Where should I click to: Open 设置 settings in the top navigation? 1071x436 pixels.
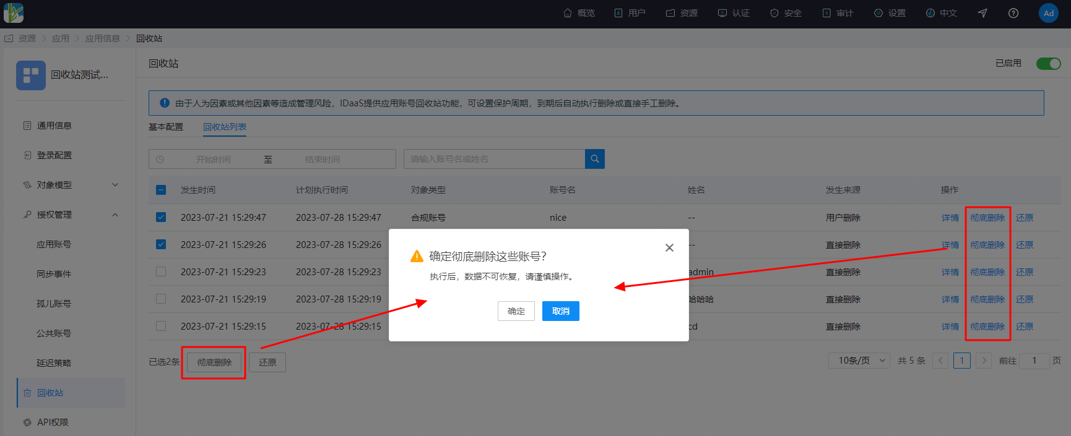pos(890,13)
